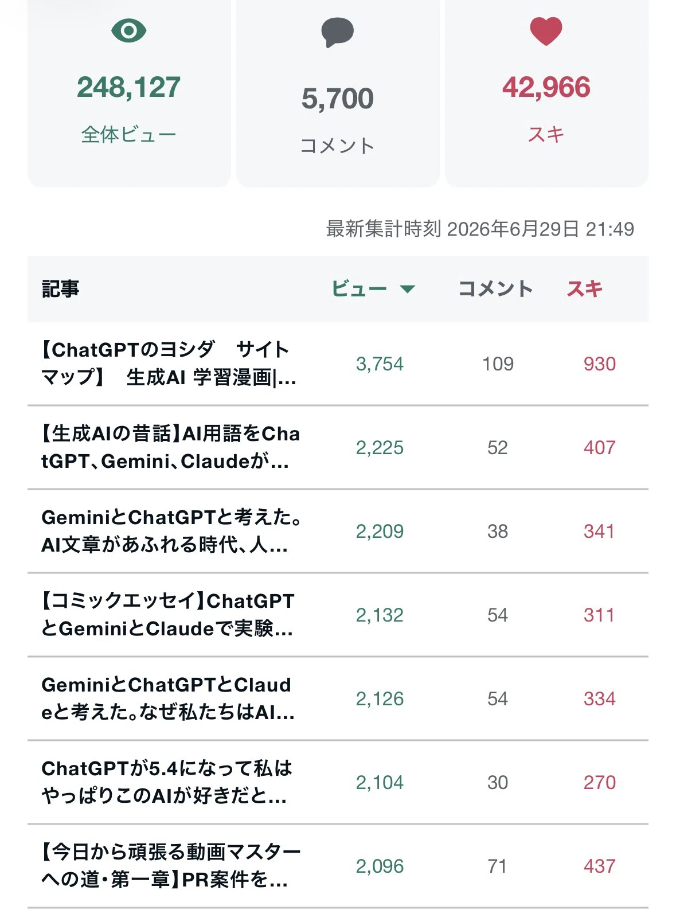Click the red heart likes icon
The image size is (676, 910).
tap(546, 31)
